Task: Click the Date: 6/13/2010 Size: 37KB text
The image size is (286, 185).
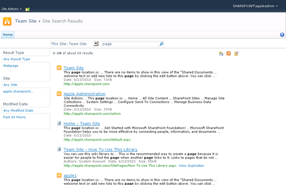Action: tap(88, 109)
